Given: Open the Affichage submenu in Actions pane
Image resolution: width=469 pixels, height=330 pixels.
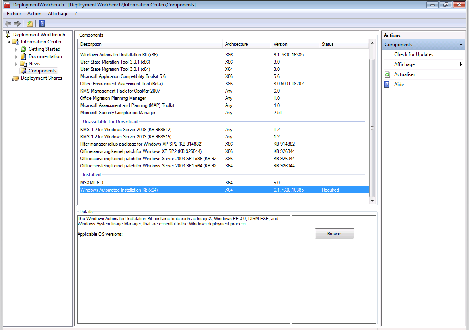Looking at the screenshot, I should (404, 64).
